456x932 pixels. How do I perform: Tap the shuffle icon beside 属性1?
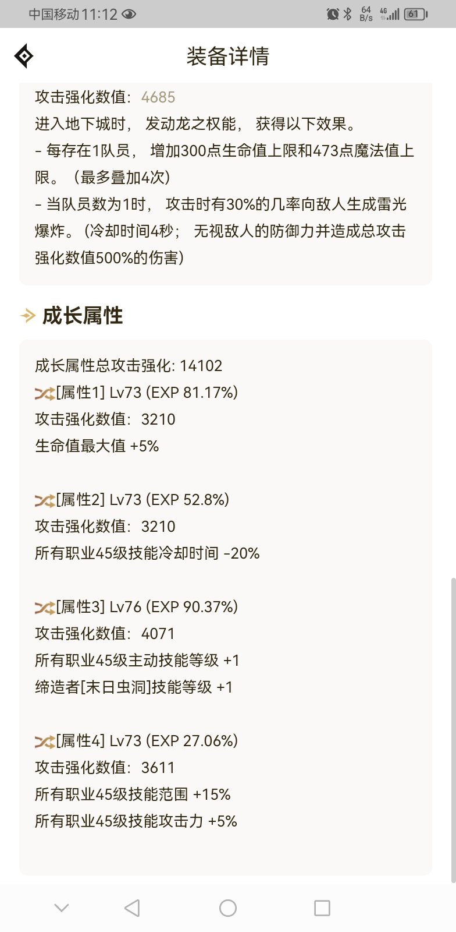click(x=44, y=394)
